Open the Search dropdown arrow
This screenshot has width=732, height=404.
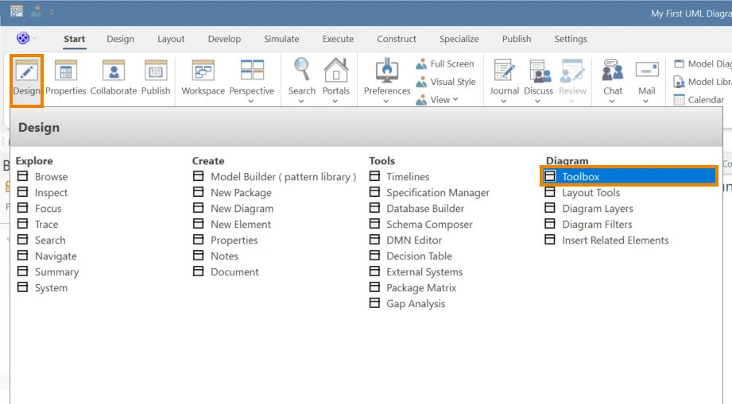pyautogui.click(x=301, y=101)
